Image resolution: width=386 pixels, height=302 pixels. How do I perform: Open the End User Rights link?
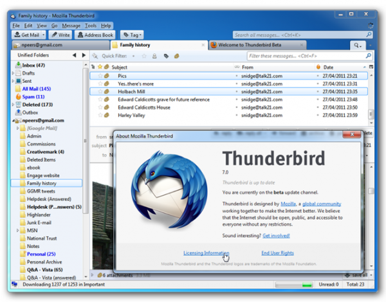pos(277,253)
